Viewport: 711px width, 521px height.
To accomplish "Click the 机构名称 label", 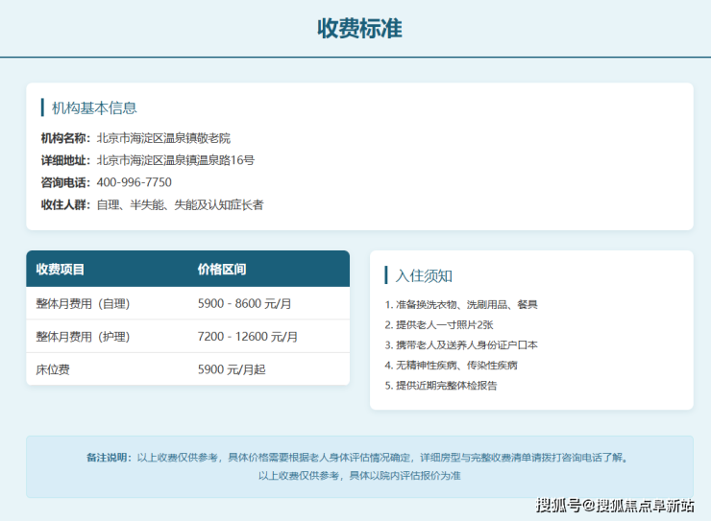I will point(65,138).
